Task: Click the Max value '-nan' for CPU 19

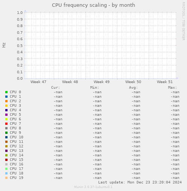Action: coord(175,178)
